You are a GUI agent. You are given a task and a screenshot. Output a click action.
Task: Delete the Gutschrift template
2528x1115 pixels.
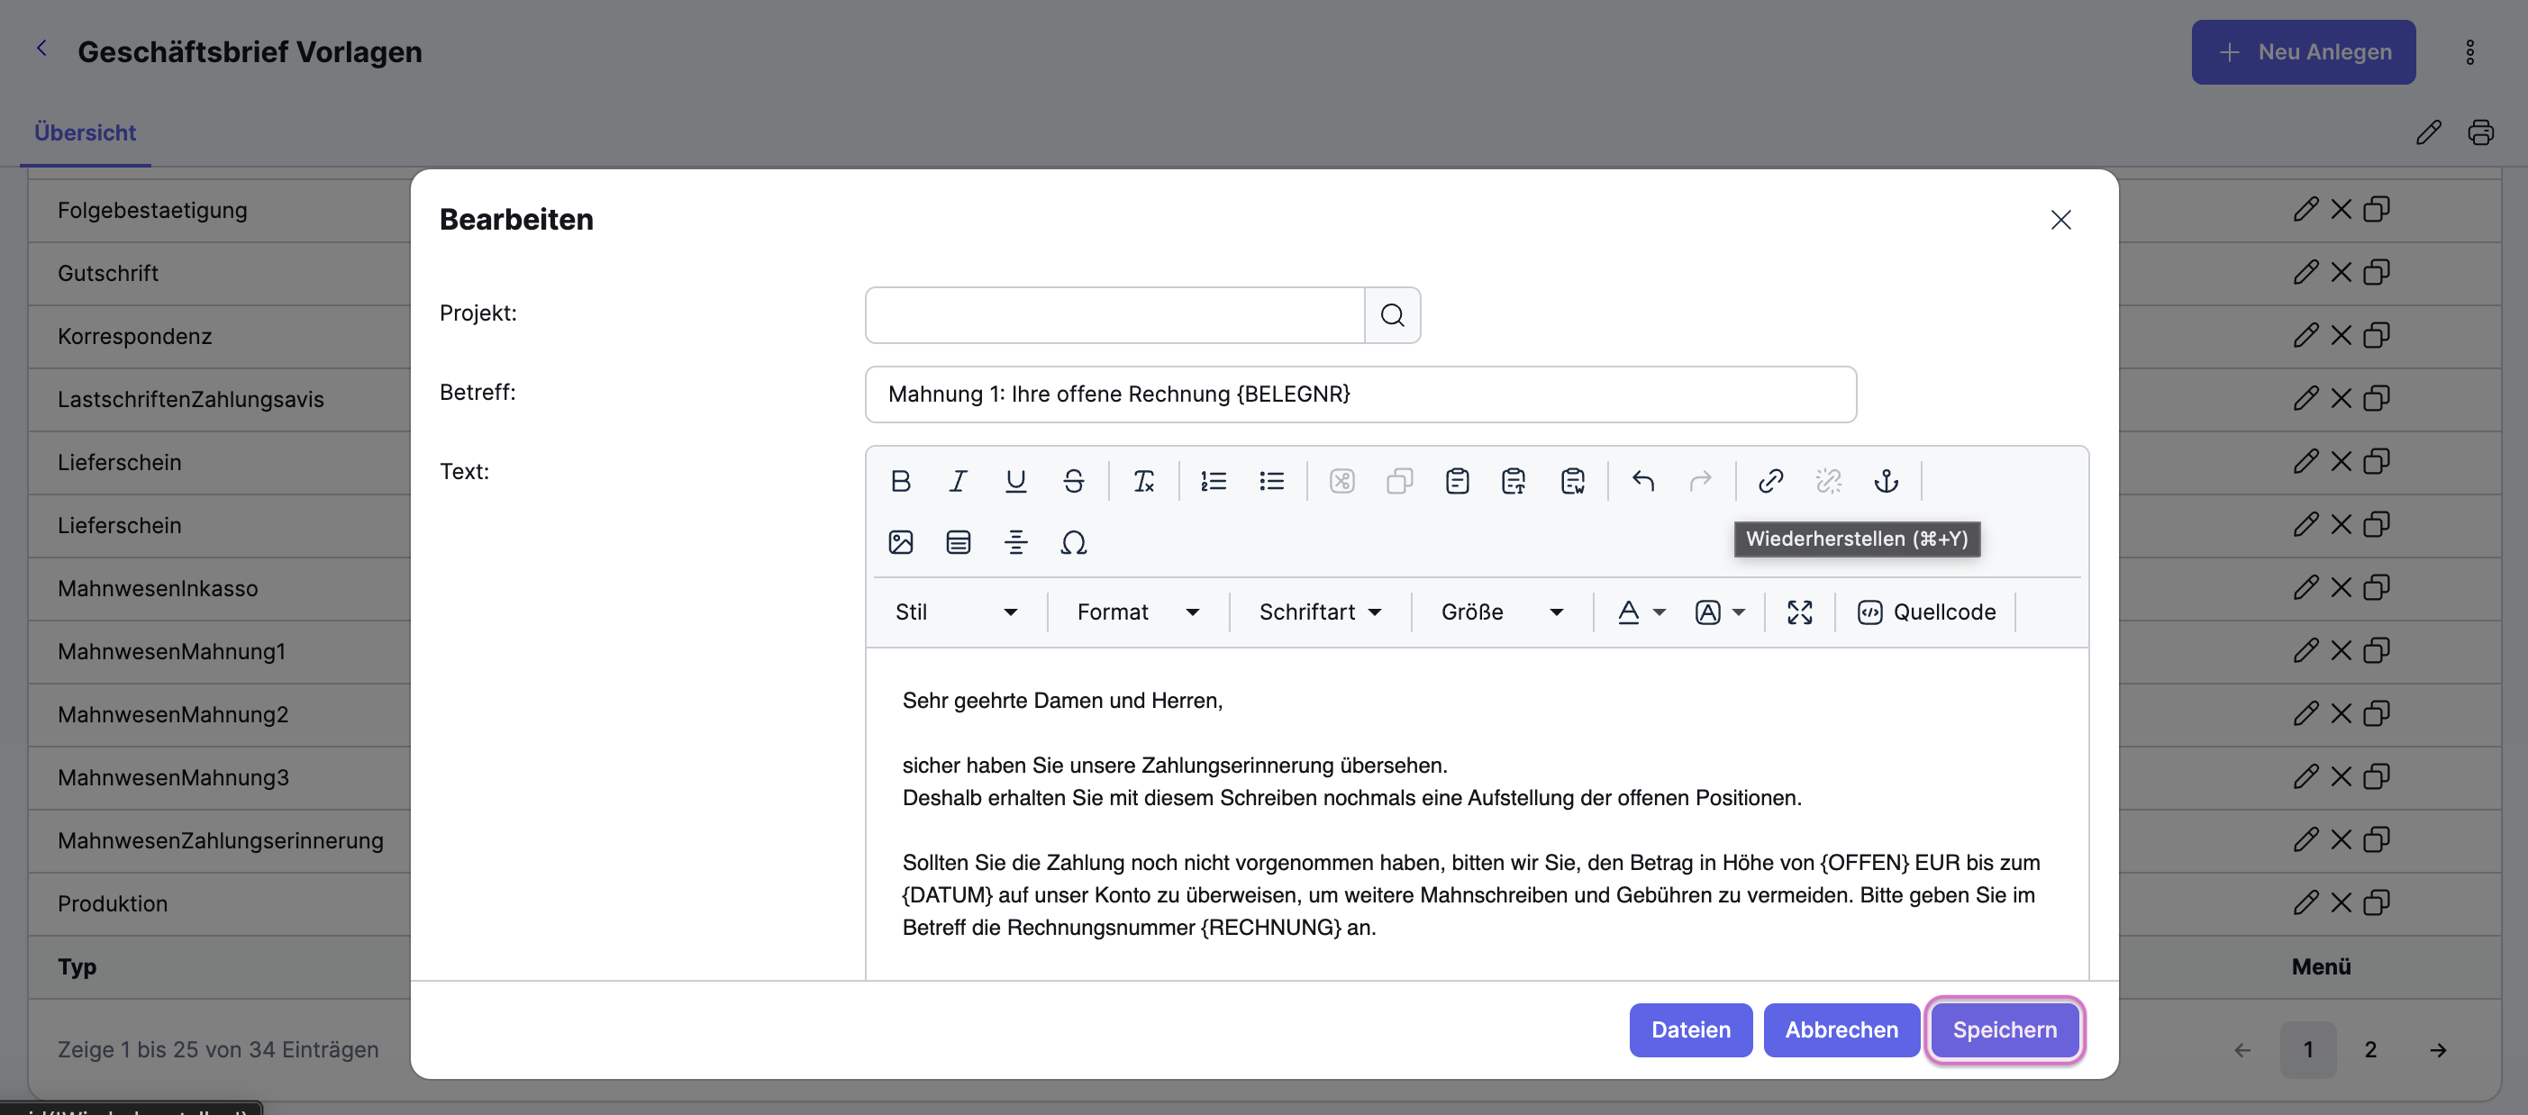tap(2341, 273)
